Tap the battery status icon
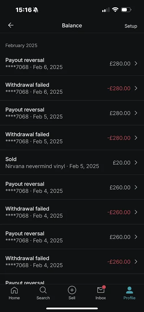Viewport: 144px width, 312px height. pyautogui.click(x=126, y=10)
